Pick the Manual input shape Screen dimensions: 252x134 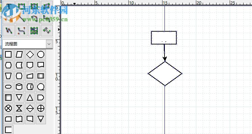pos(30,76)
